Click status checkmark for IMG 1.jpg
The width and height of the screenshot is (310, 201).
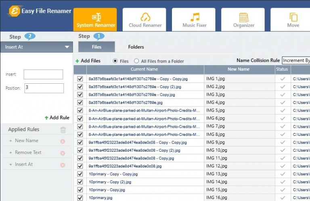(x=283, y=79)
